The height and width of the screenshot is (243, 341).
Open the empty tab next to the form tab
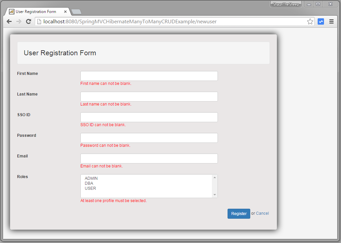tap(76, 11)
